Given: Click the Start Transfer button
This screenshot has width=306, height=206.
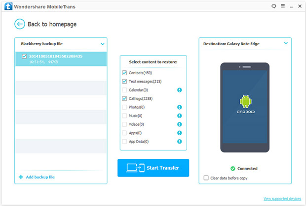Looking at the screenshot, I should click(153, 168).
